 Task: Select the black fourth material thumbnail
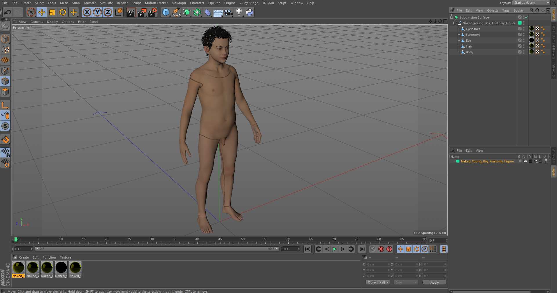pos(61,268)
